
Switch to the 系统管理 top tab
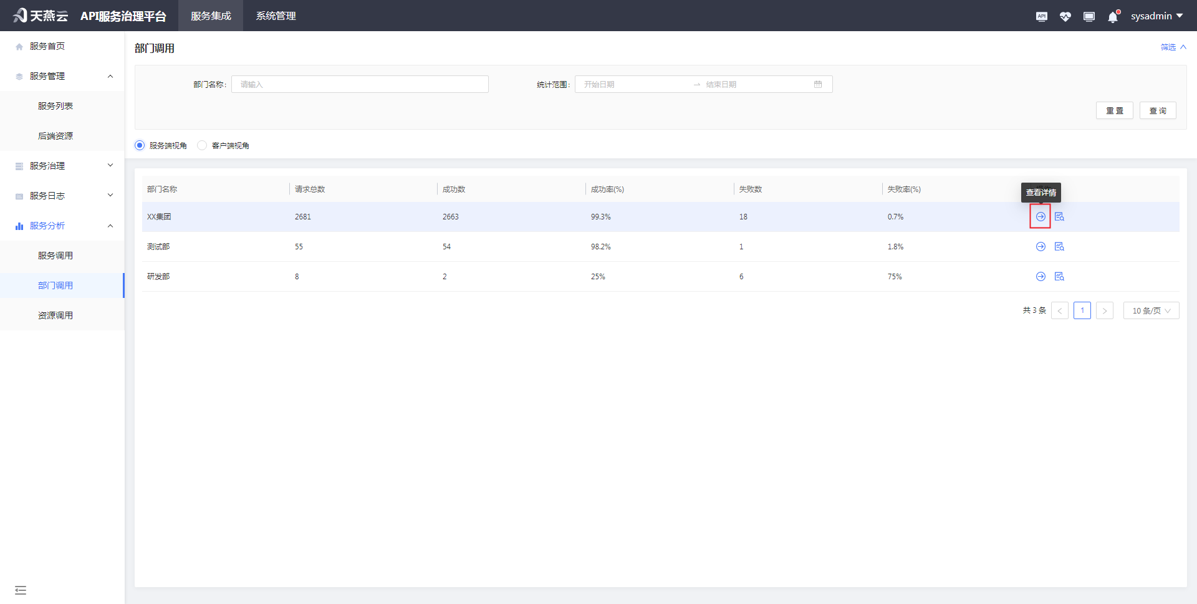click(276, 16)
